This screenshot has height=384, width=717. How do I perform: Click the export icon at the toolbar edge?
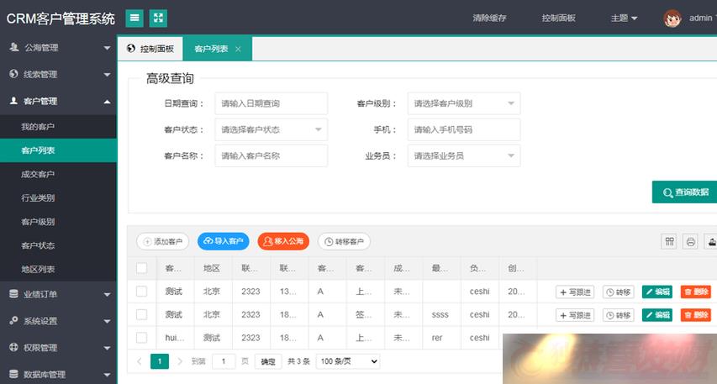click(711, 241)
